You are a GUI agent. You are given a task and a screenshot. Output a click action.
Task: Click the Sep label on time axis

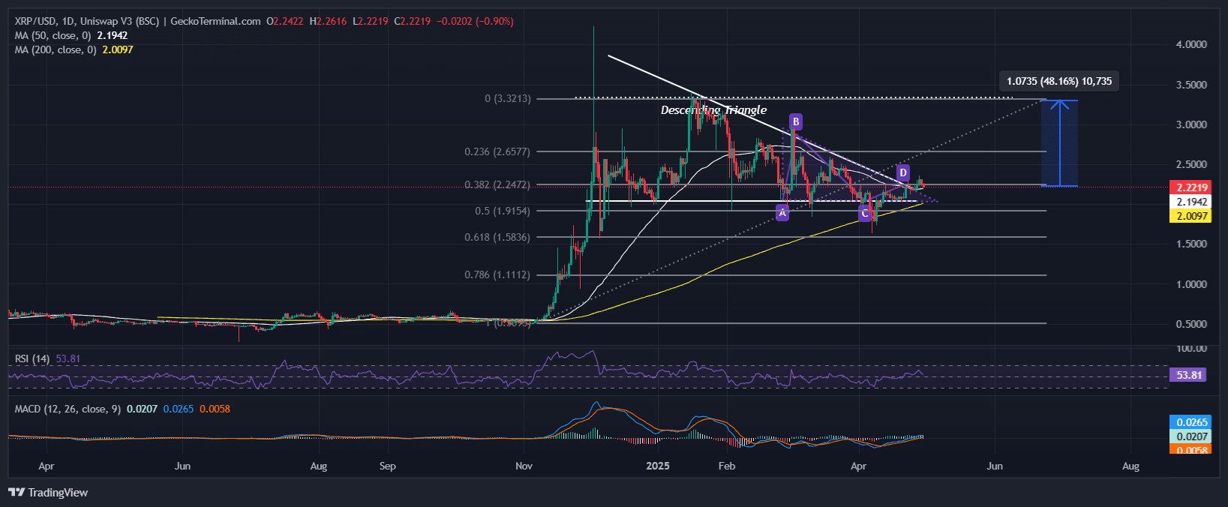(388, 466)
